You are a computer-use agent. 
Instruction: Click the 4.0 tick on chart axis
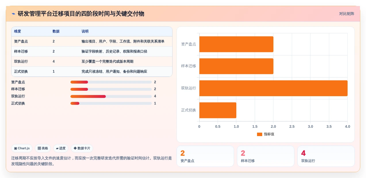348,127
